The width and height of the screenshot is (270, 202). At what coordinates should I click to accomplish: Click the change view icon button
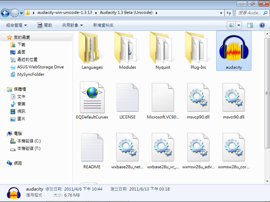tap(231, 25)
